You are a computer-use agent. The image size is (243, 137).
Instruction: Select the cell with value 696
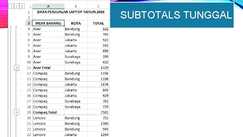tap(98, 51)
